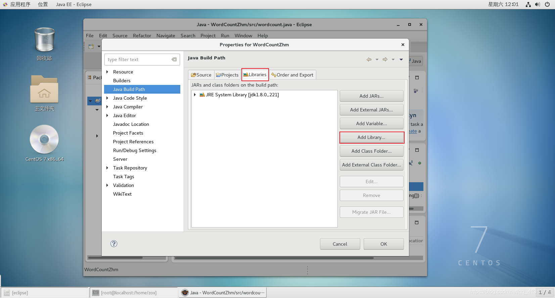Switch to the Projects tab

coord(227,75)
